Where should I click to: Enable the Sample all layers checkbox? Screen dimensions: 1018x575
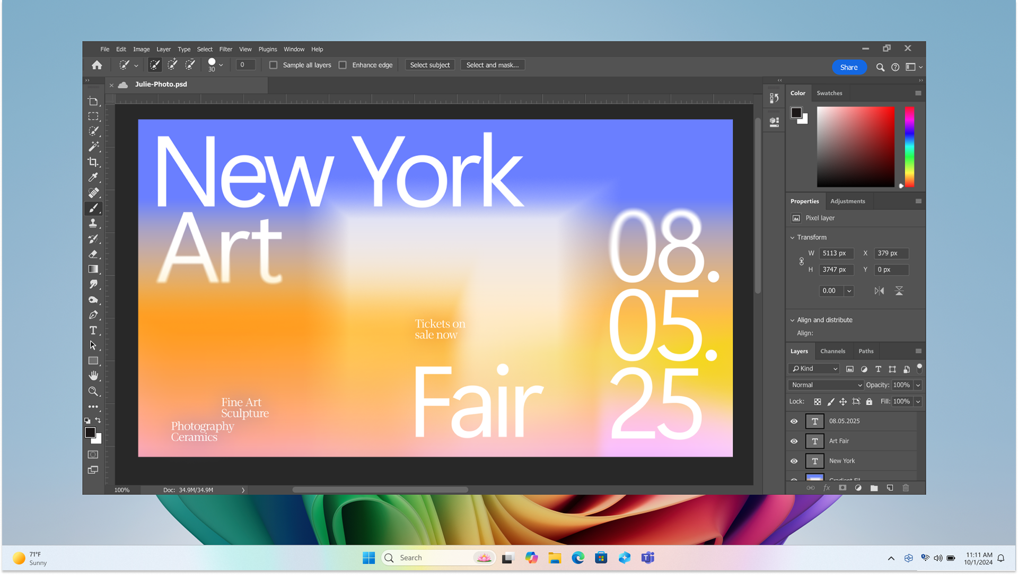[273, 65]
